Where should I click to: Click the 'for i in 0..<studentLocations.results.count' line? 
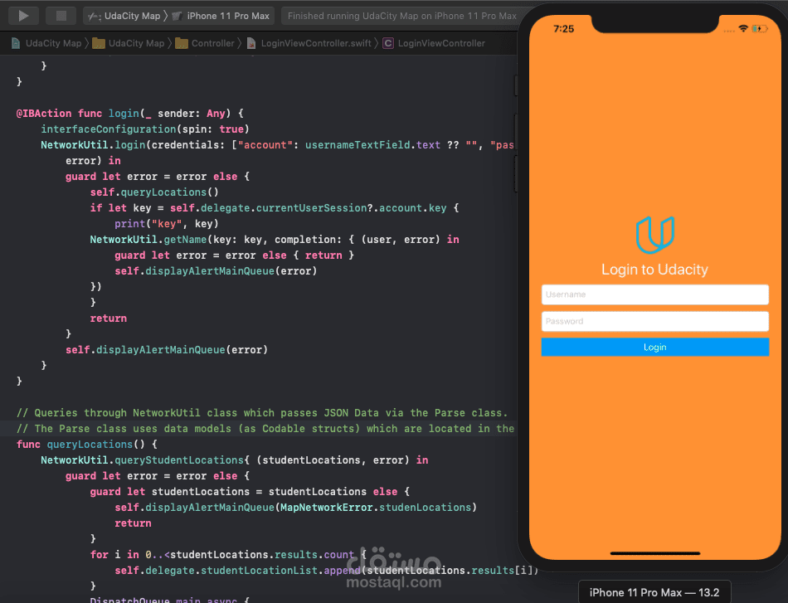pos(228,555)
